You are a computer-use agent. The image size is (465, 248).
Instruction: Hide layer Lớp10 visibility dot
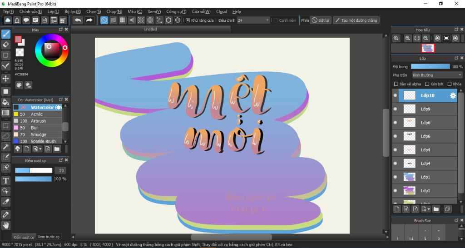pyautogui.click(x=396, y=95)
